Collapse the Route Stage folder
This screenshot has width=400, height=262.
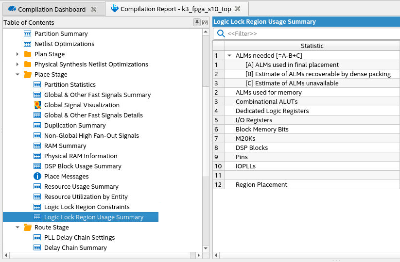pyautogui.click(x=17, y=227)
